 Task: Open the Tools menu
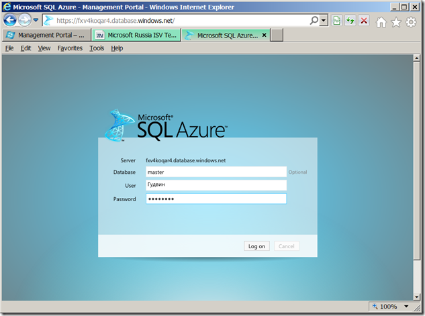(97, 48)
